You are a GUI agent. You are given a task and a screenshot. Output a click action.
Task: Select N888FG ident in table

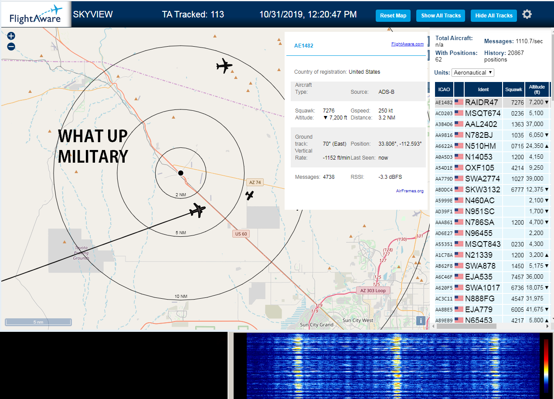coord(480,299)
